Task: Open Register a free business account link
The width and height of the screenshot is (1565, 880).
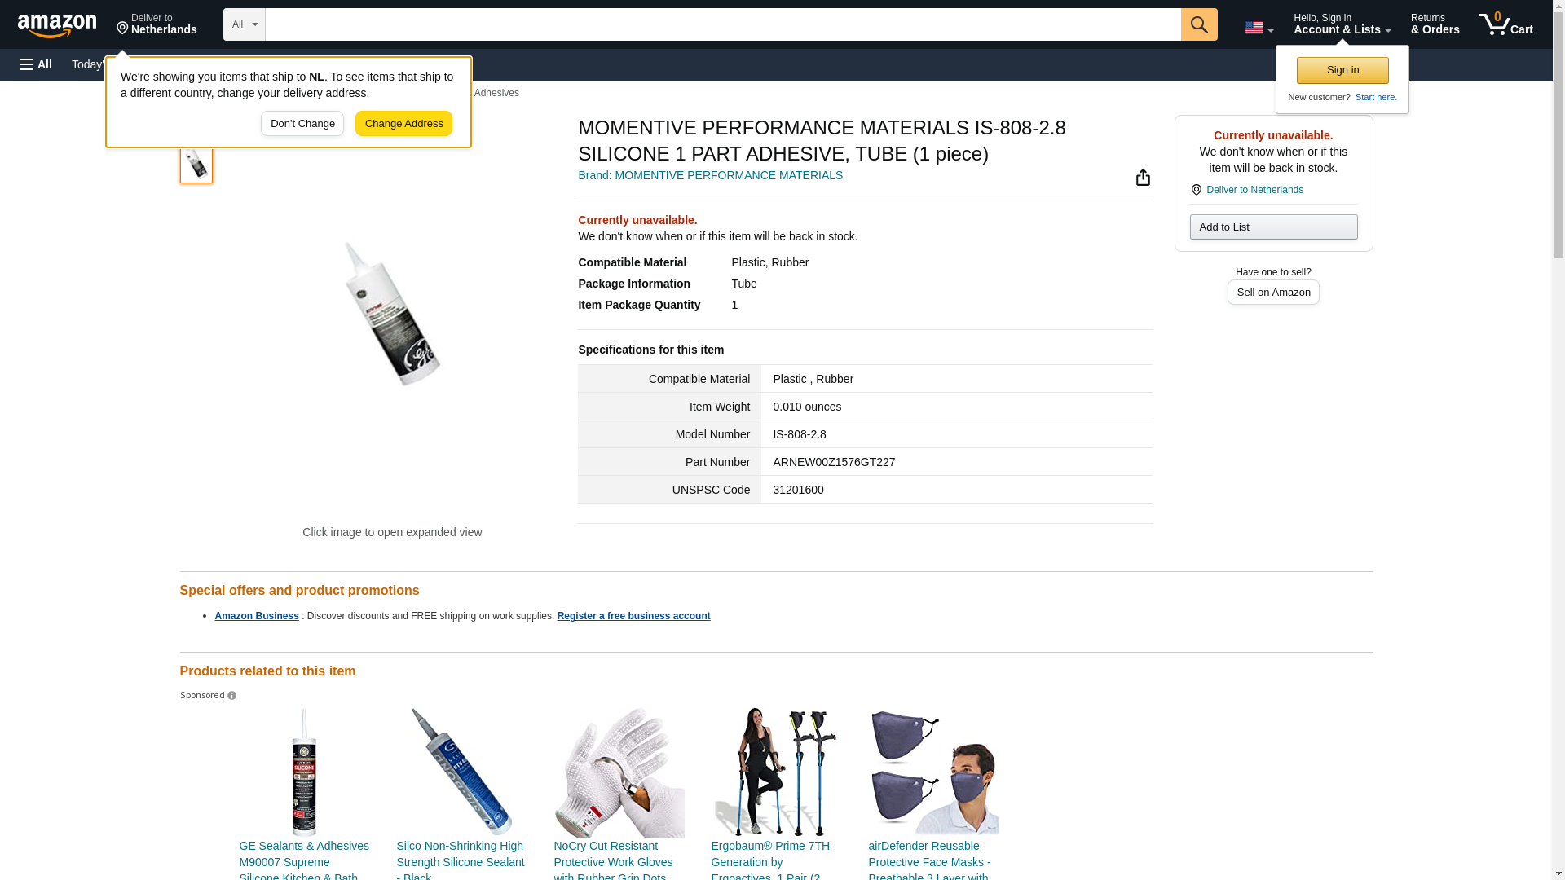Action: click(x=633, y=616)
